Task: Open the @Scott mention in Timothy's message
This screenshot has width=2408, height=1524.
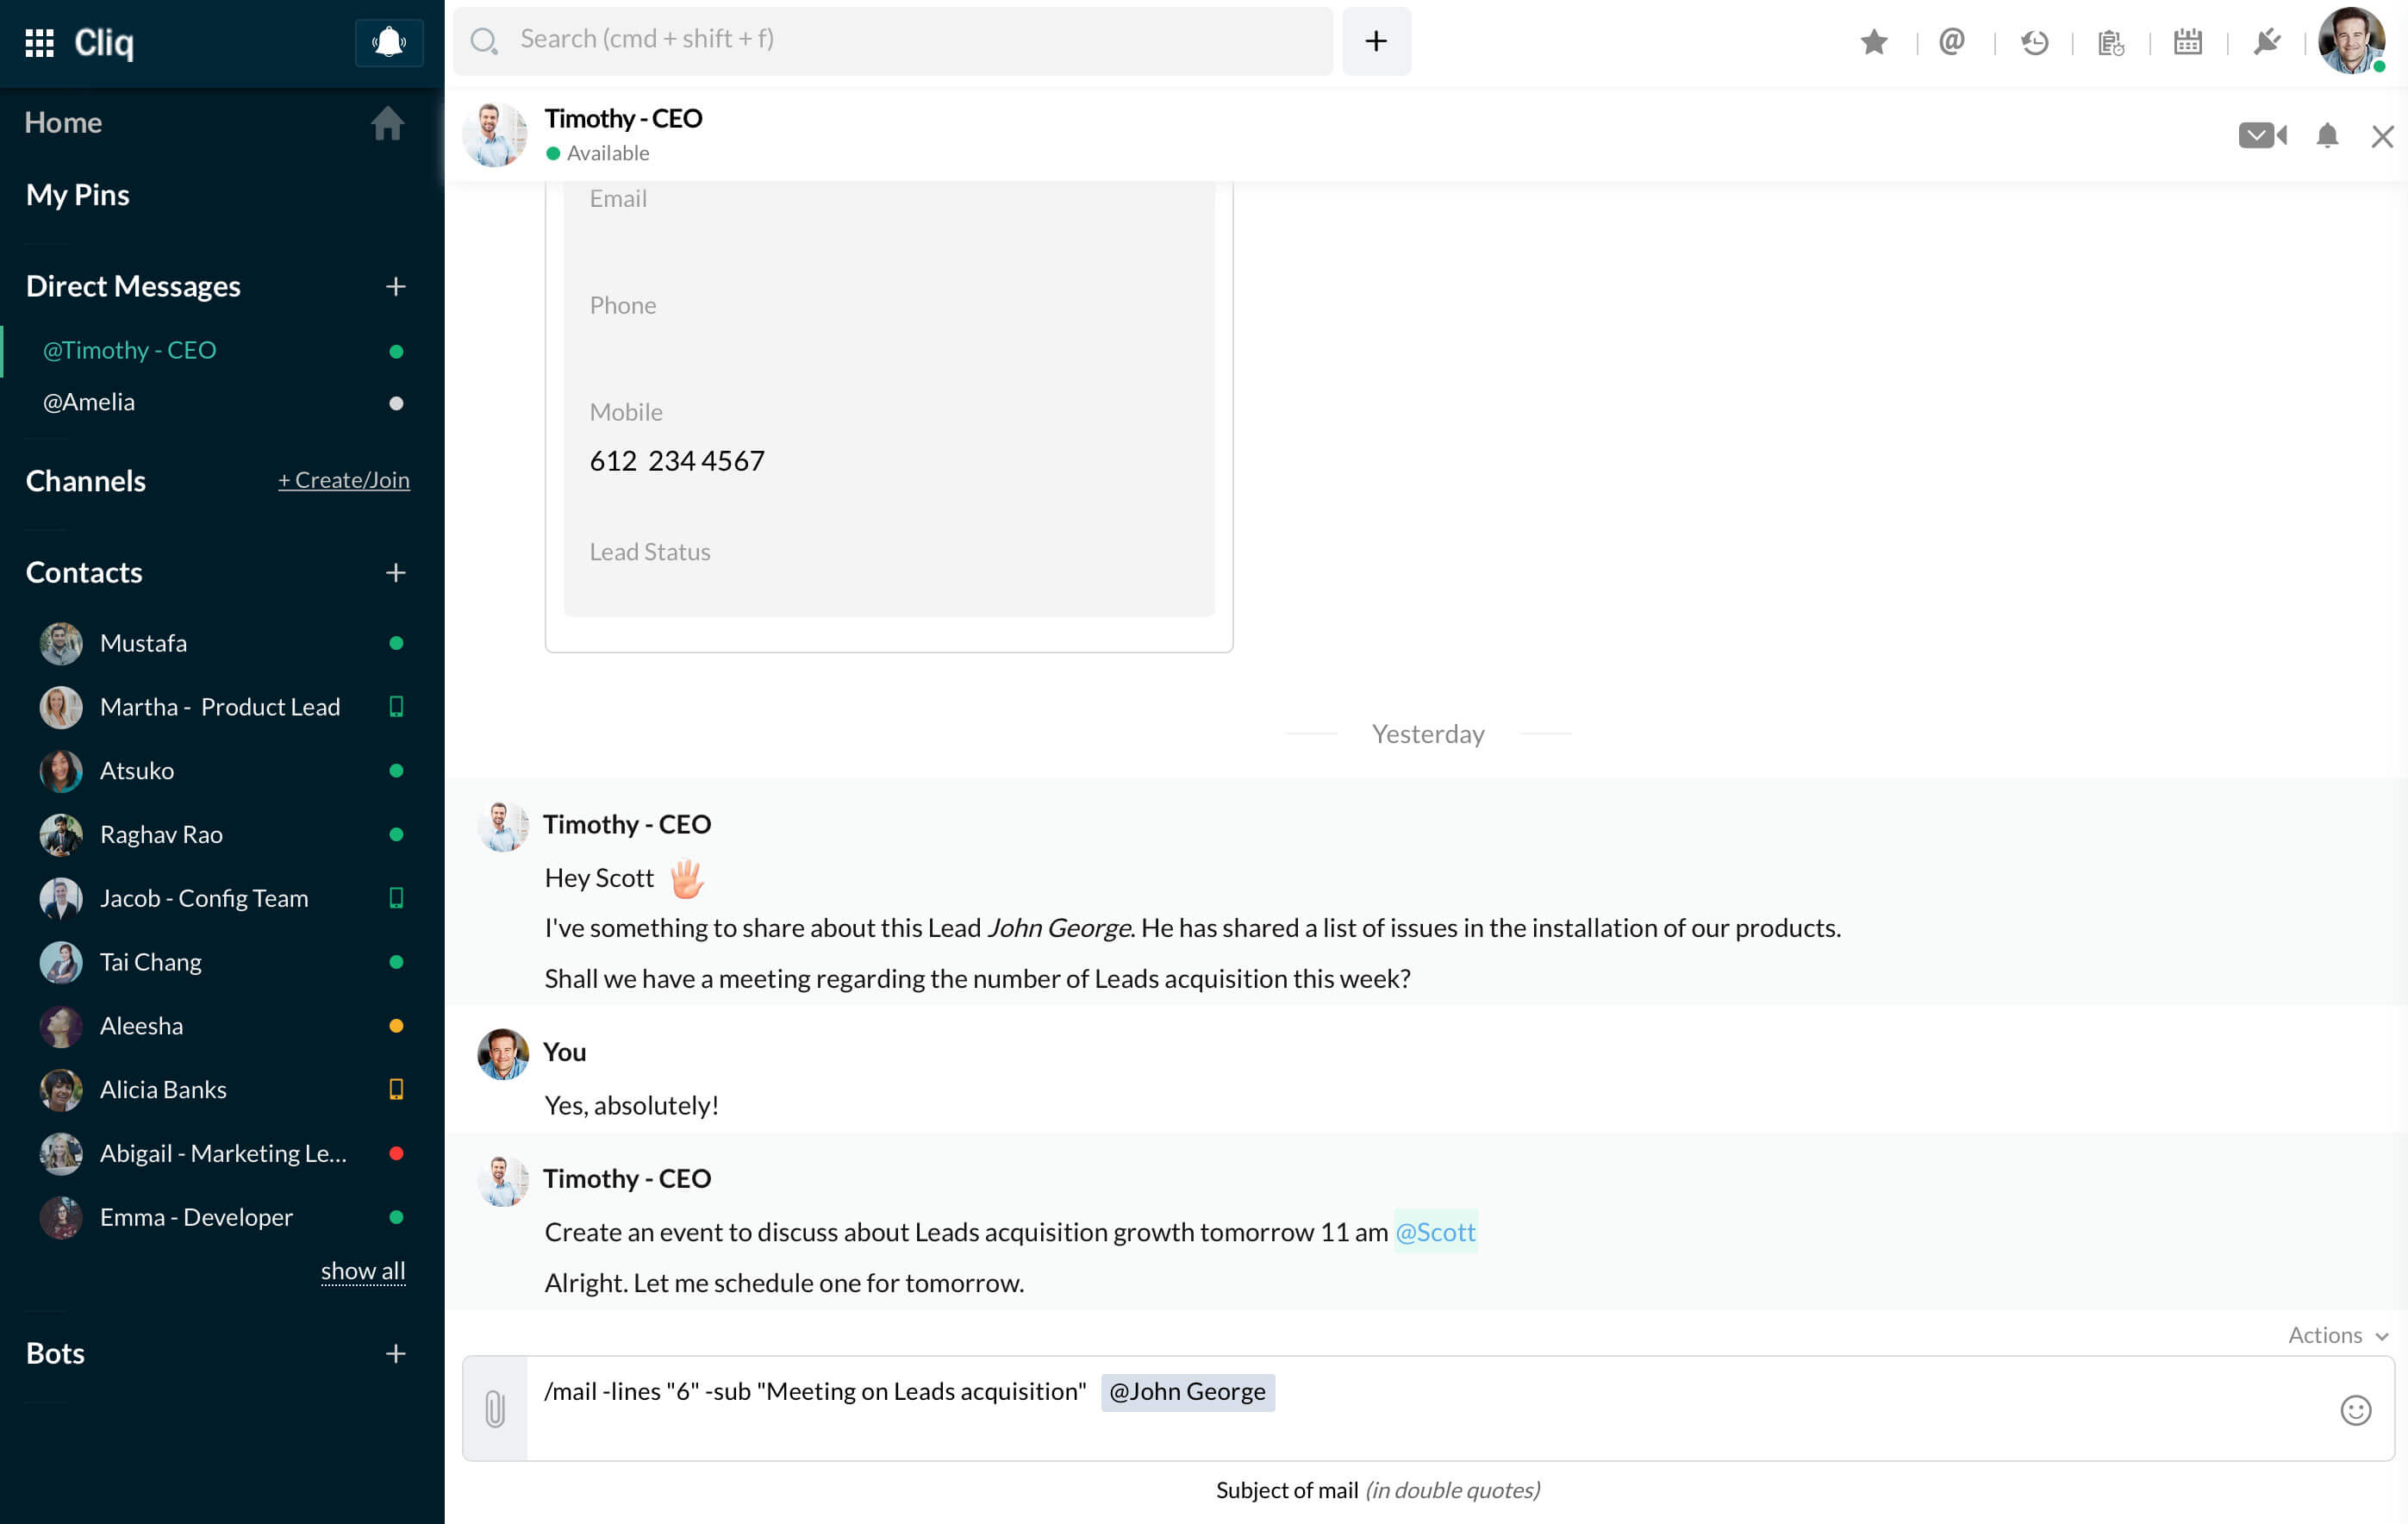Action: pyautogui.click(x=1436, y=1232)
